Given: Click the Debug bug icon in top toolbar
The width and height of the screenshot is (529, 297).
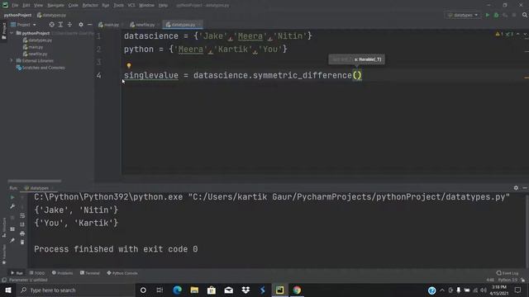Looking at the screenshot, I should [x=496, y=15].
